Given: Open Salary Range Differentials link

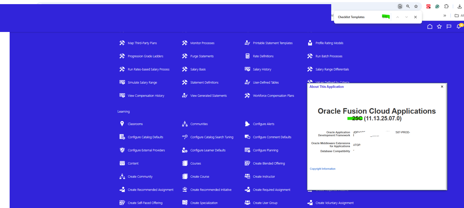Looking at the screenshot, I should point(332,69).
